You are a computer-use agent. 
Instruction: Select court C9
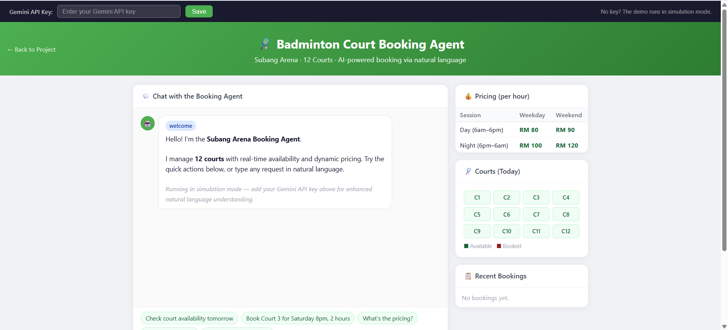click(477, 231)
